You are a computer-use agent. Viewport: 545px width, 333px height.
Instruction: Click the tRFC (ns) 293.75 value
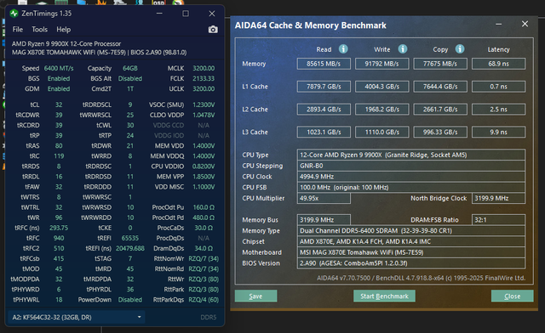click(x=59, y=228)
